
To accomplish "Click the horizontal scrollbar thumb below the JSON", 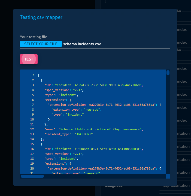I will [x=32, y=176].
